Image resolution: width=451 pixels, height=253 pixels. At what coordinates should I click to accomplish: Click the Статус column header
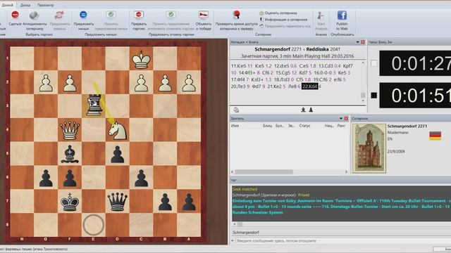[x=304, y=126]
